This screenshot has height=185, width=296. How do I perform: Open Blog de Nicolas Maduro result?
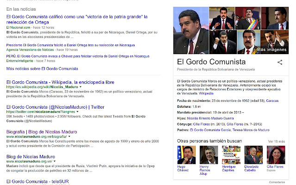(x=31, y=157)
